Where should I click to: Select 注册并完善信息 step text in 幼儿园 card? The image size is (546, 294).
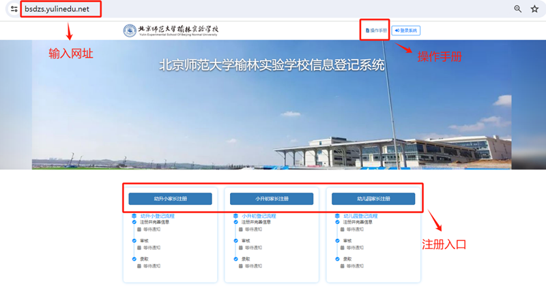358,222
